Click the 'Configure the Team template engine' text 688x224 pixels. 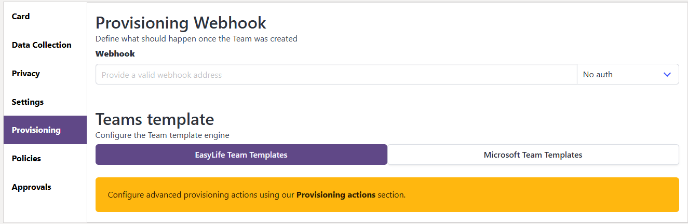click(x=163, y=135)
